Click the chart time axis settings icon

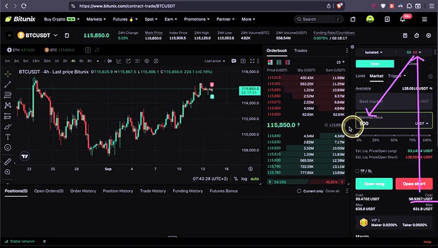(x=250, y=169)
